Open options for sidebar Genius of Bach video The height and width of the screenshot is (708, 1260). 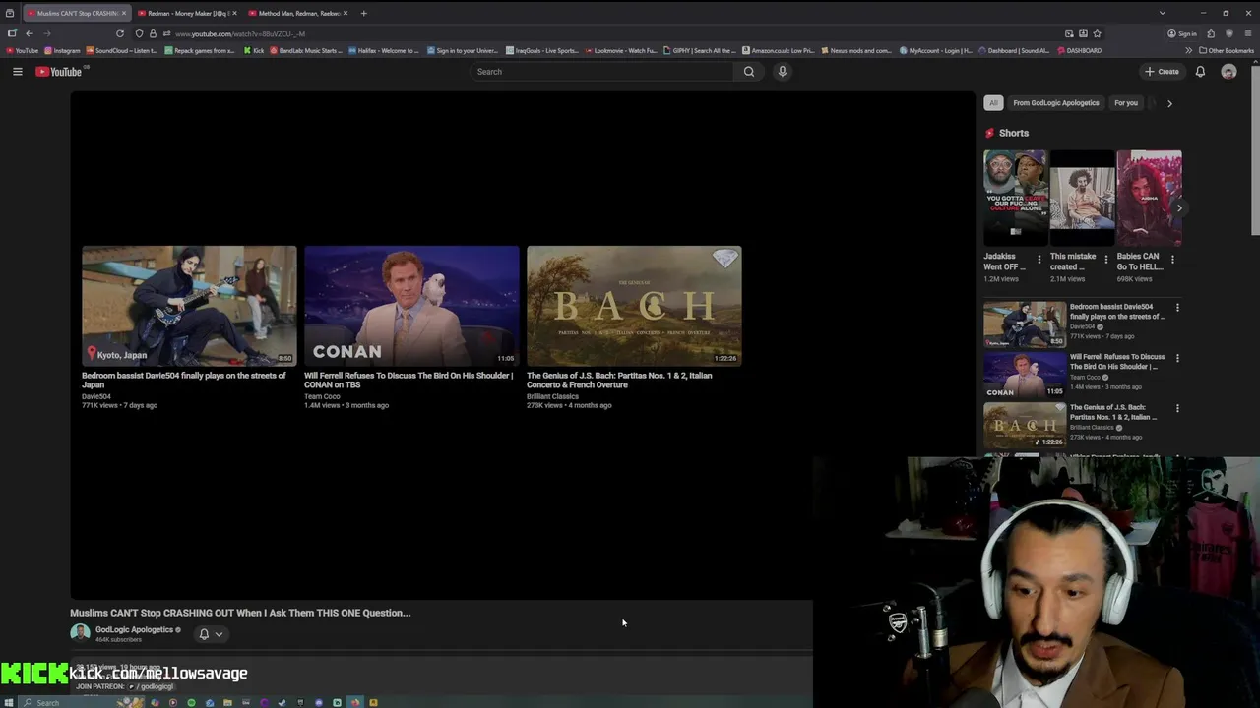(x=1177, y=408)
